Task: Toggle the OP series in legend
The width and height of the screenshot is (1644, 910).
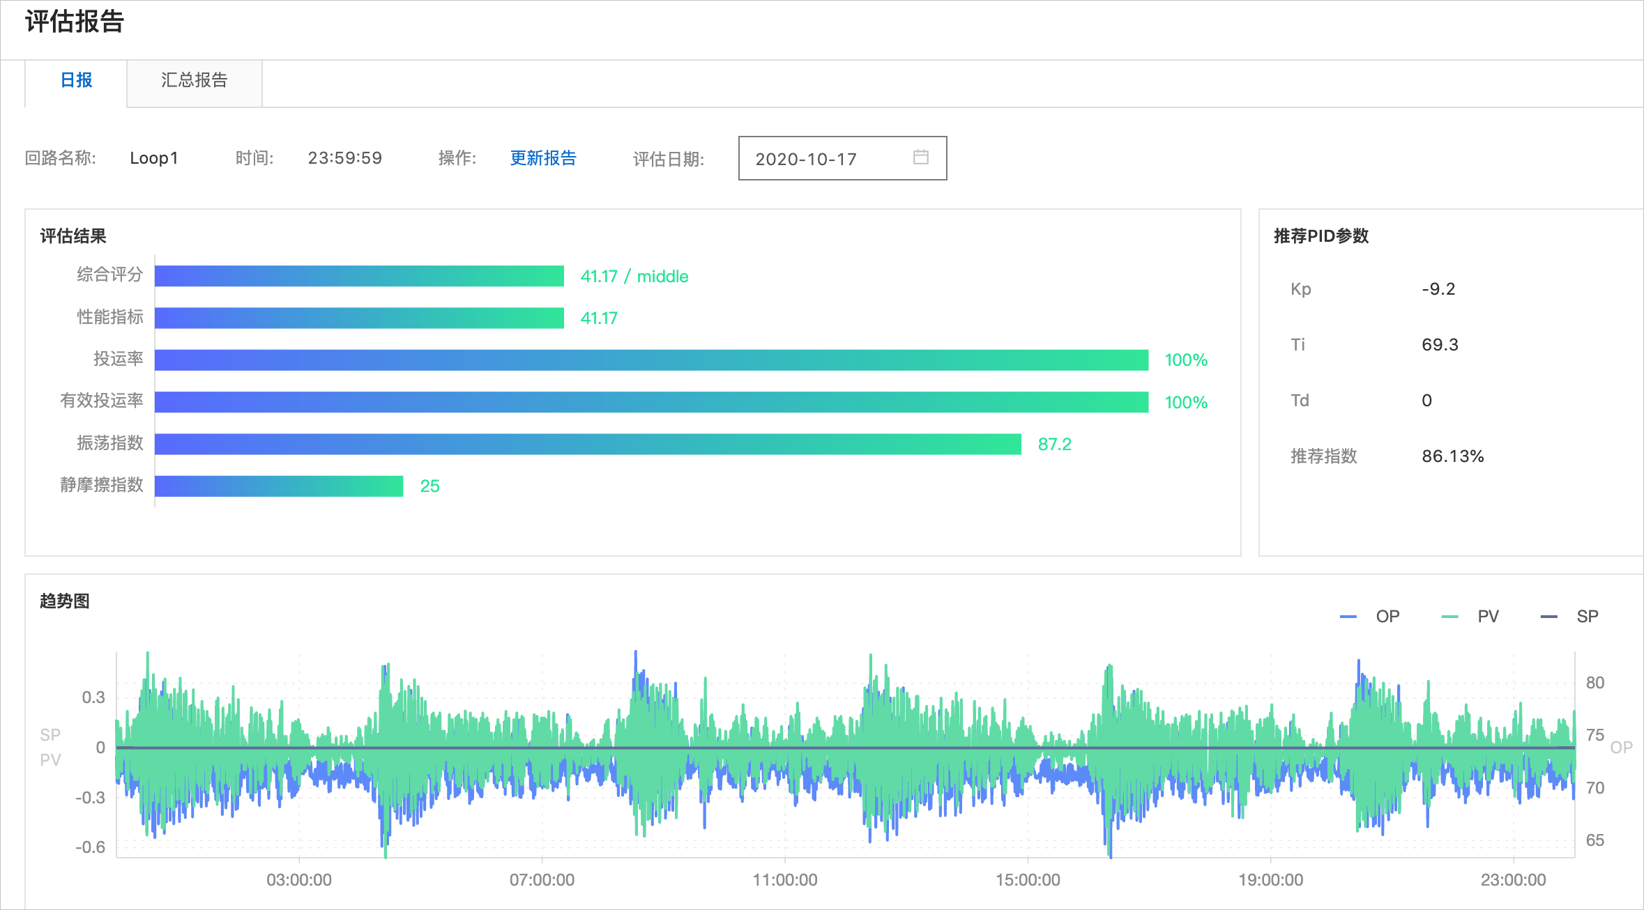Action: (x=1370, y=617)
